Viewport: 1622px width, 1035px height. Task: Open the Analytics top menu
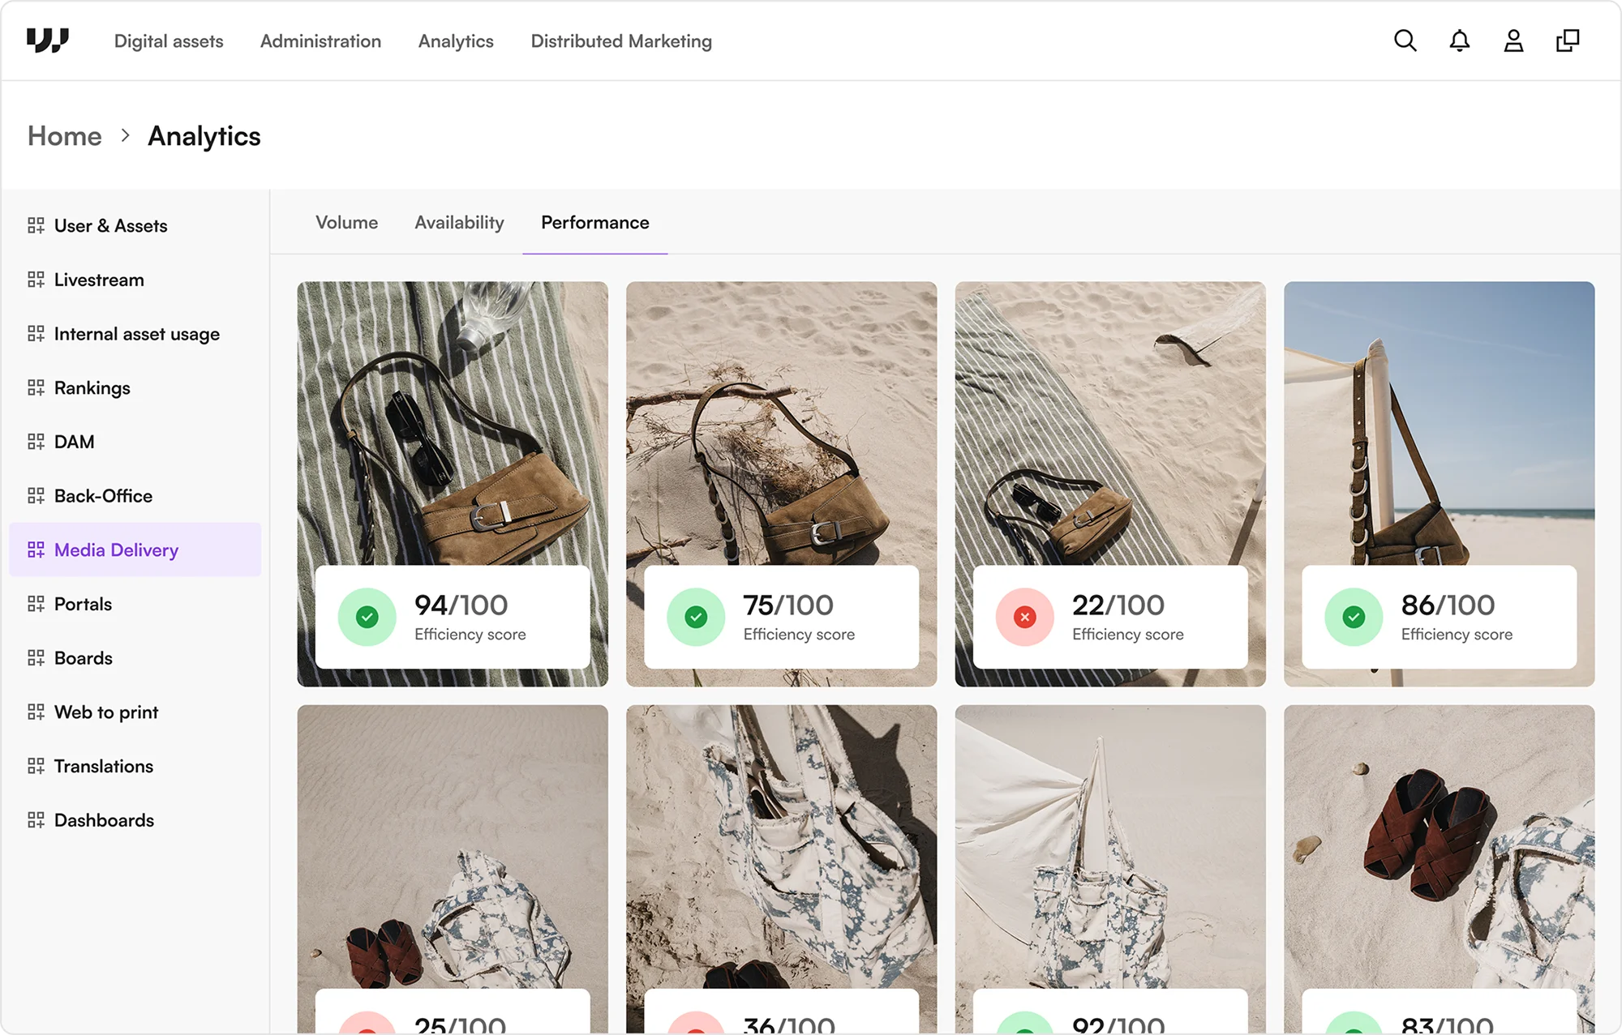coord(456,41)
